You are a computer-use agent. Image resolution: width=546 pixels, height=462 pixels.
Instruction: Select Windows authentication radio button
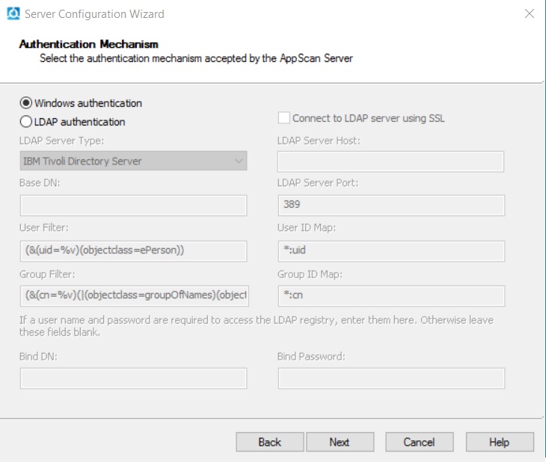tap(26, 103)
